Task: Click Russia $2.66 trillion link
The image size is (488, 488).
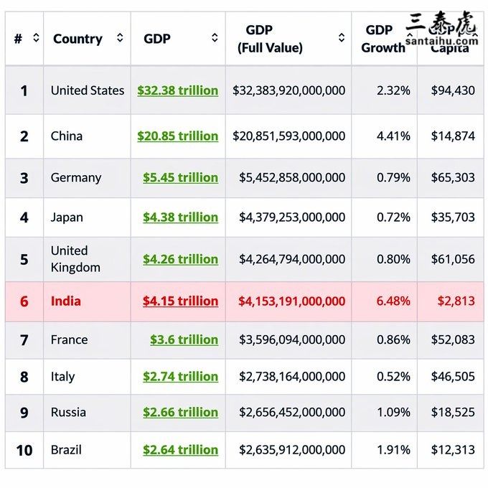Action: click(x=180, y=412)
